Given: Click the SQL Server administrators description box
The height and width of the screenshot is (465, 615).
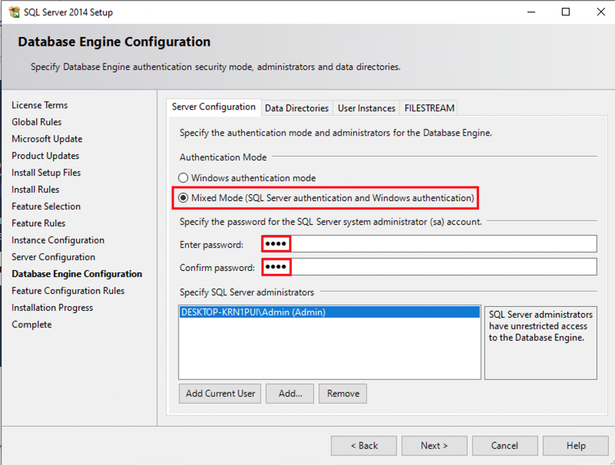Looking at the screenshot, I should (x=541, y=343).
